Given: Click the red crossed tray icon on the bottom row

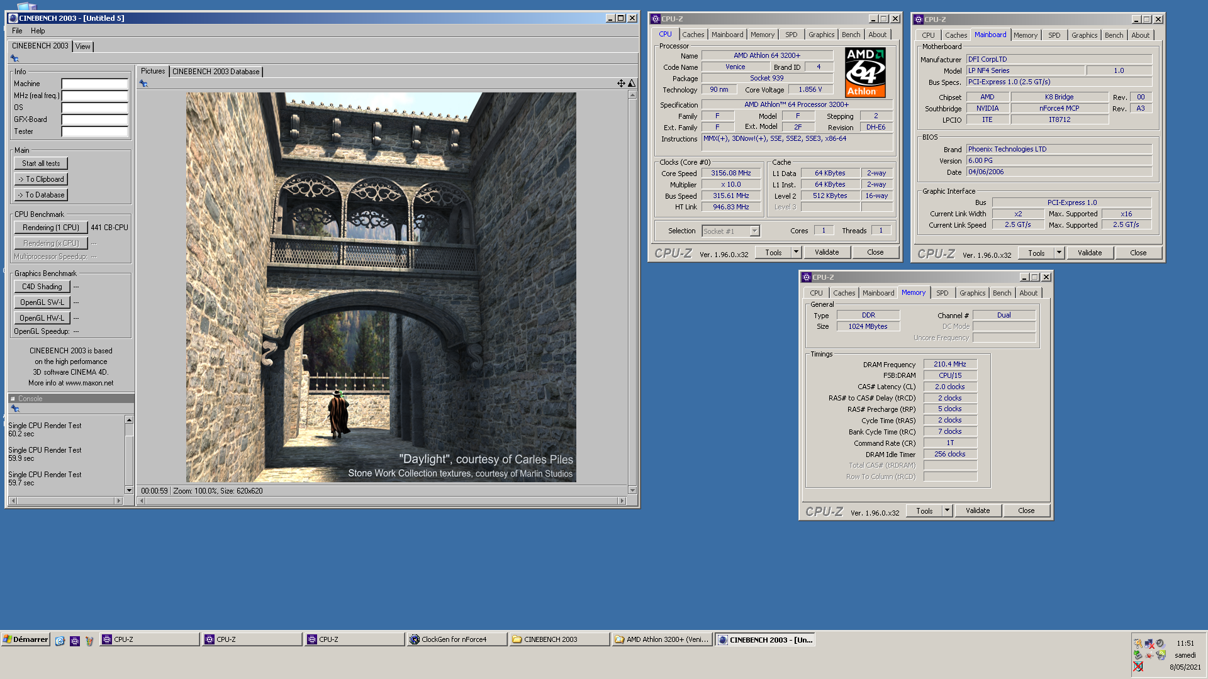Looking at the screenshot, I should coord(1138,666).
